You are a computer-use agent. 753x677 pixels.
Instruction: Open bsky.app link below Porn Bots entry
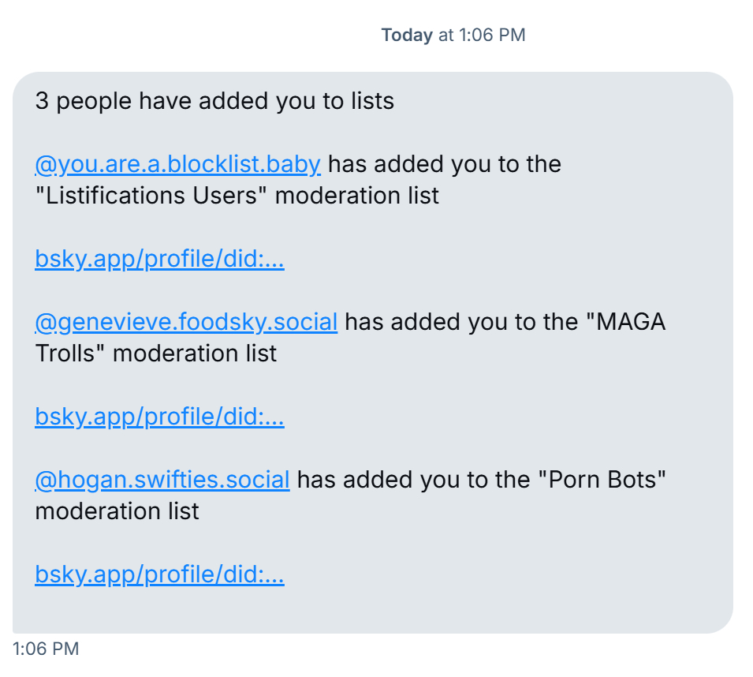[159, 574]
